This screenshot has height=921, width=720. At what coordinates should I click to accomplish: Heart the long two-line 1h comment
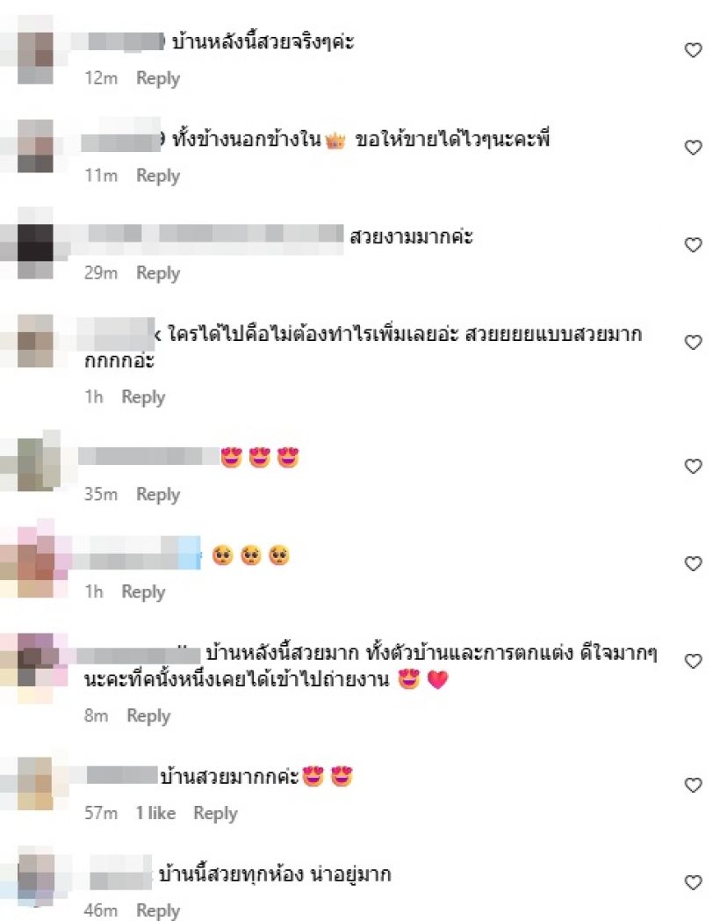(693, 343)
